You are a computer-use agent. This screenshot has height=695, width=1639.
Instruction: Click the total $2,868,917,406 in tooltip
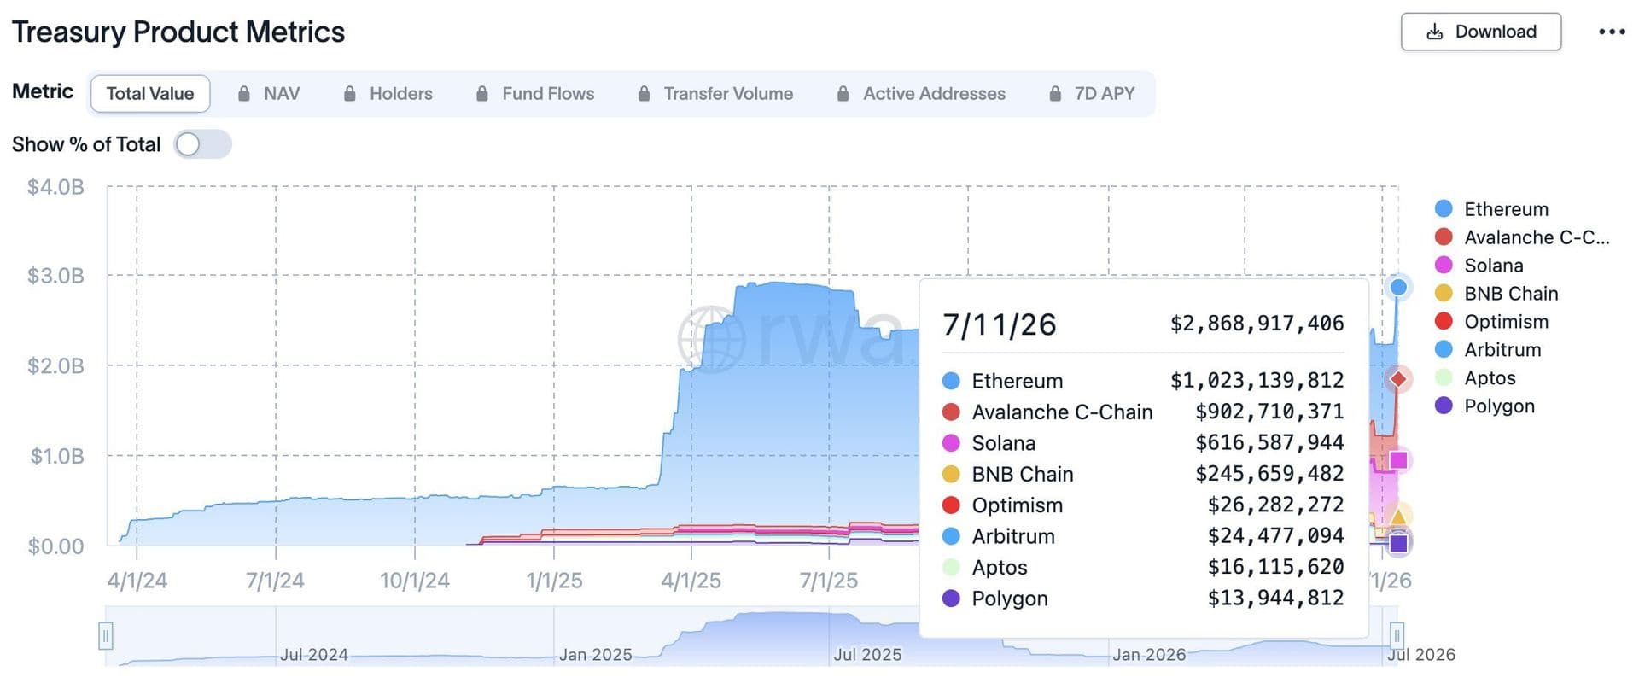click(1257, 324)
